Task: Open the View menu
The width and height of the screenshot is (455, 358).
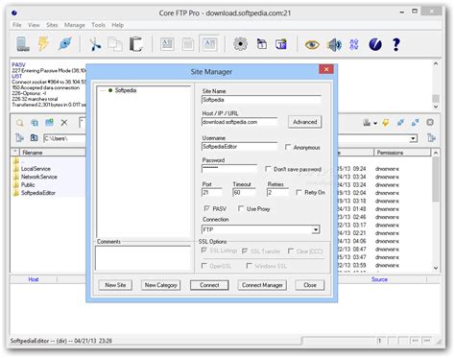Action: click(34, 25)
